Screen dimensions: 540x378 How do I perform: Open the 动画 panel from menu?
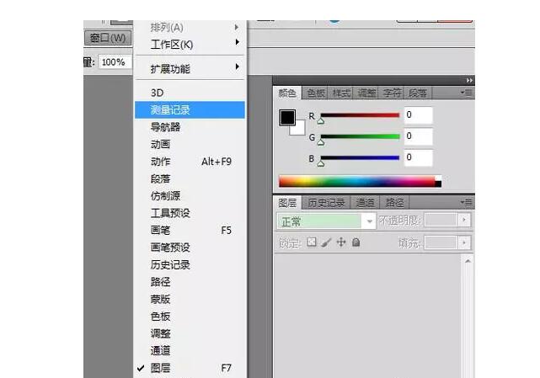pos(190,144)
